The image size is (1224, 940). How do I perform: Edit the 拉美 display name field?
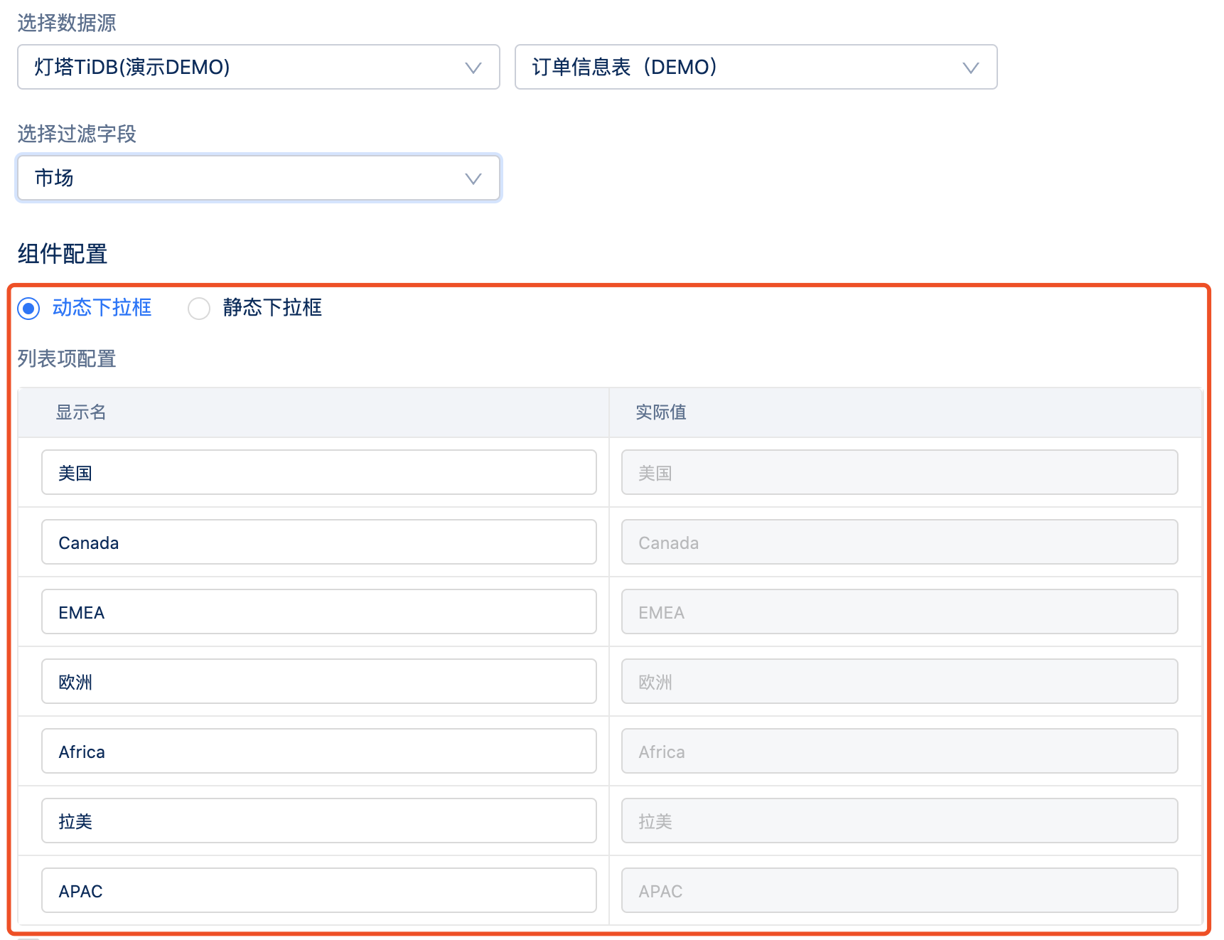(x=319, y=821)
